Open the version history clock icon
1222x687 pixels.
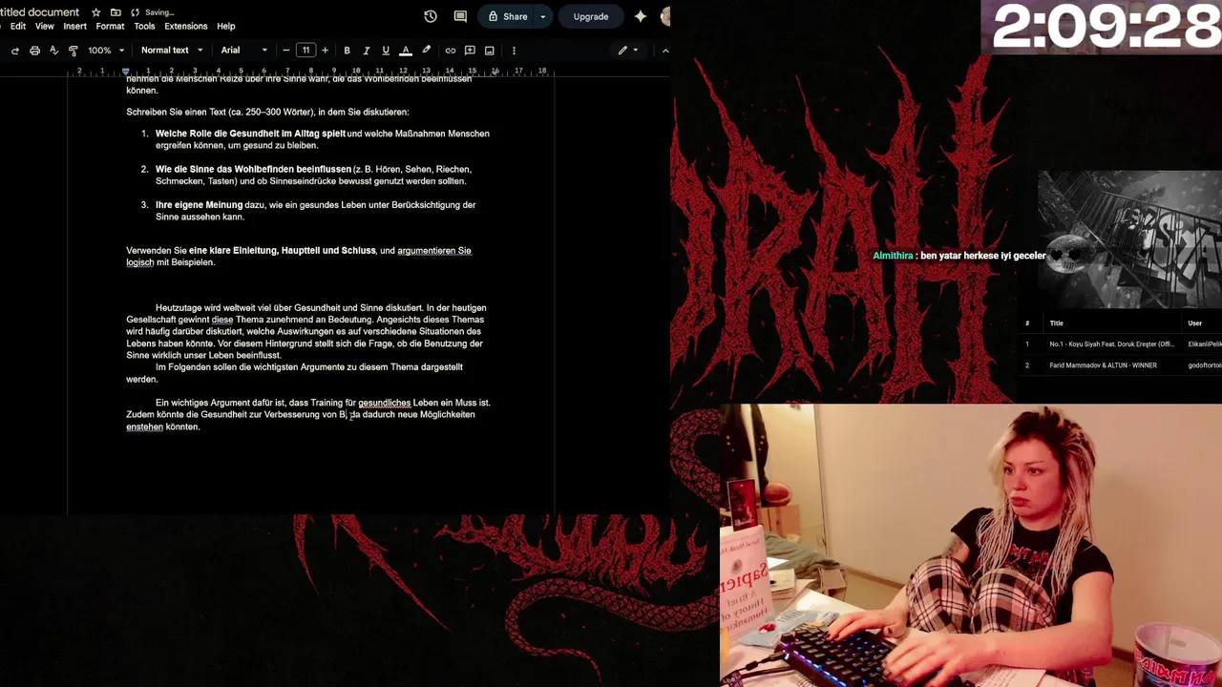[431, 16]
